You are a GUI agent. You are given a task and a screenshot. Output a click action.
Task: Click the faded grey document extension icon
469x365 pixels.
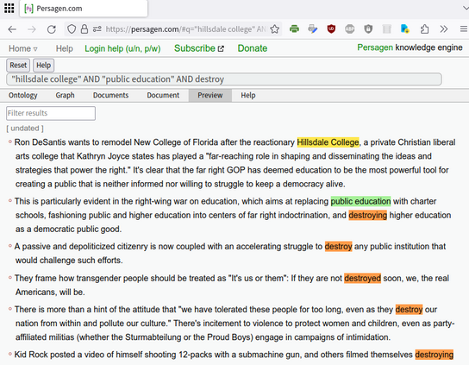[387, 28]
